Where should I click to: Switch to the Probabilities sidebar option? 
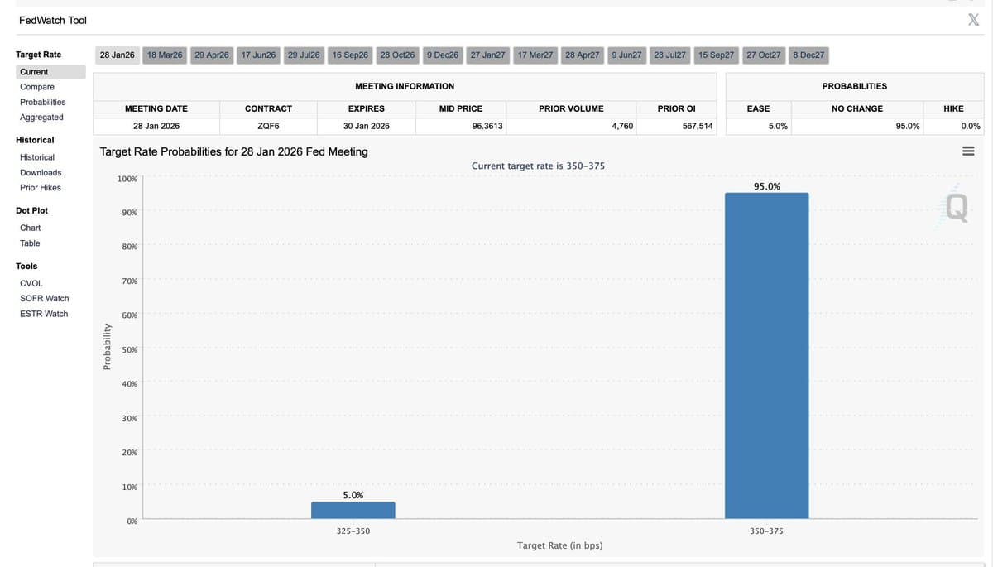tap(43, 101)
